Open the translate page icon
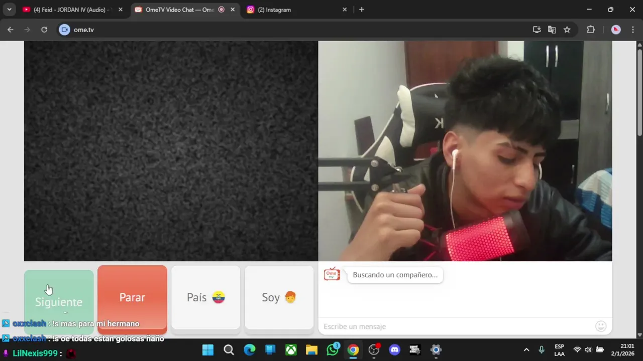Image resolution: width=643 pixels, height=361 pixels. pos(552,30)
